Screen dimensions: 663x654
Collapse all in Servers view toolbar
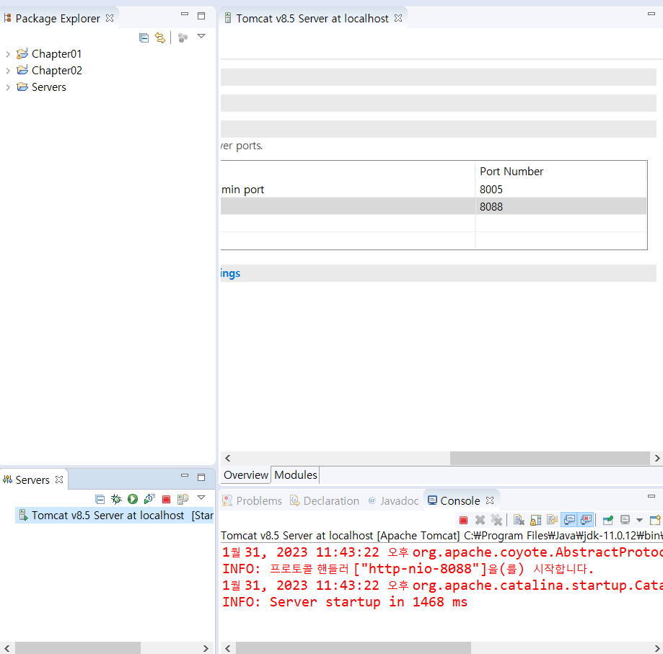pyautogui.click(x=100, y=500)
